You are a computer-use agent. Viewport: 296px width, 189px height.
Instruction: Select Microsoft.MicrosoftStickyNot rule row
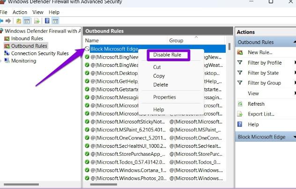click(155, 122)
